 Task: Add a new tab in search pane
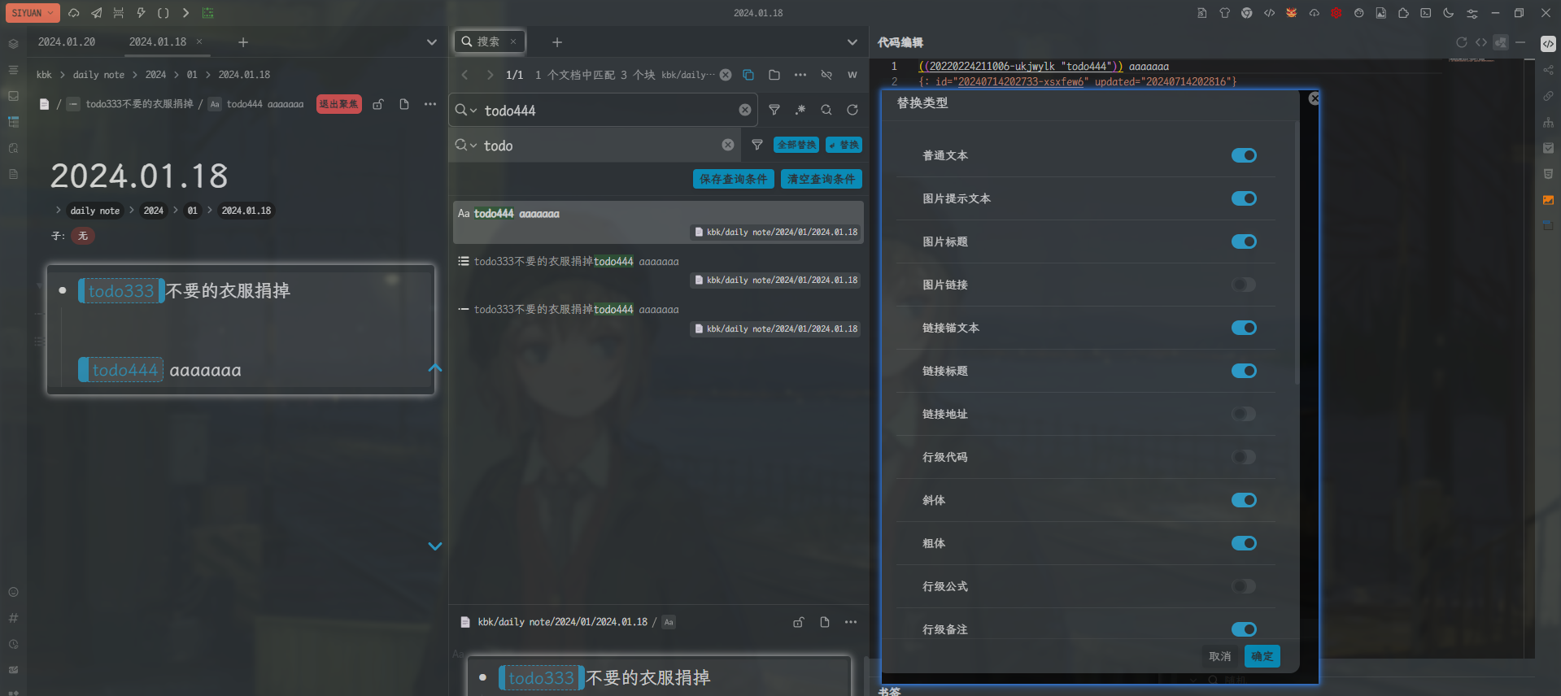pyautogui.click(x=557, y=42)
